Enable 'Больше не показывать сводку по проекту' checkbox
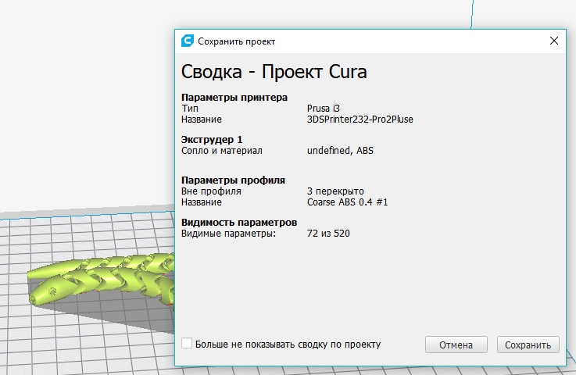This screenshot has height=375, width=576. click(187, 344)
